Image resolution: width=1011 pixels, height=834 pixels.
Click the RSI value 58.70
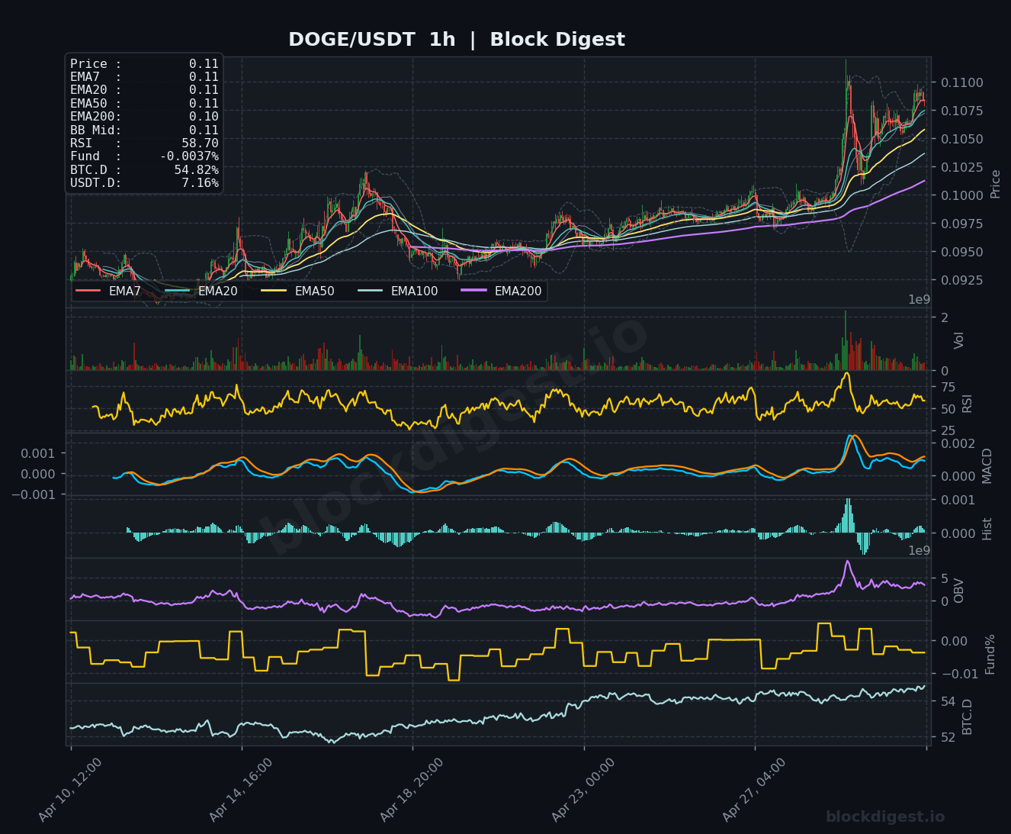pos(200,143)
